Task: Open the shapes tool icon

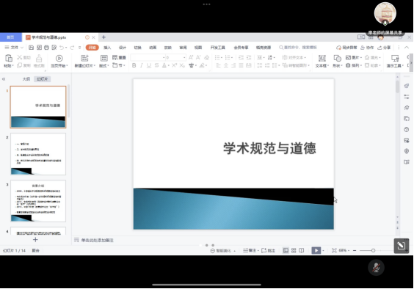Action: pos(337,58)
